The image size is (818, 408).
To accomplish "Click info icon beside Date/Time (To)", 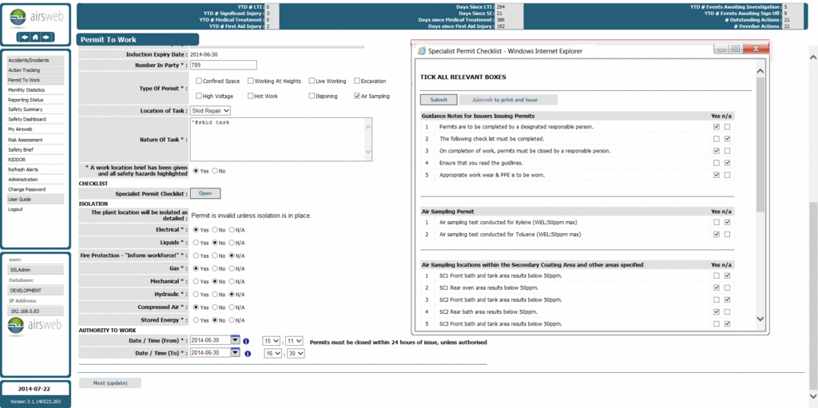I will [247, 353].
